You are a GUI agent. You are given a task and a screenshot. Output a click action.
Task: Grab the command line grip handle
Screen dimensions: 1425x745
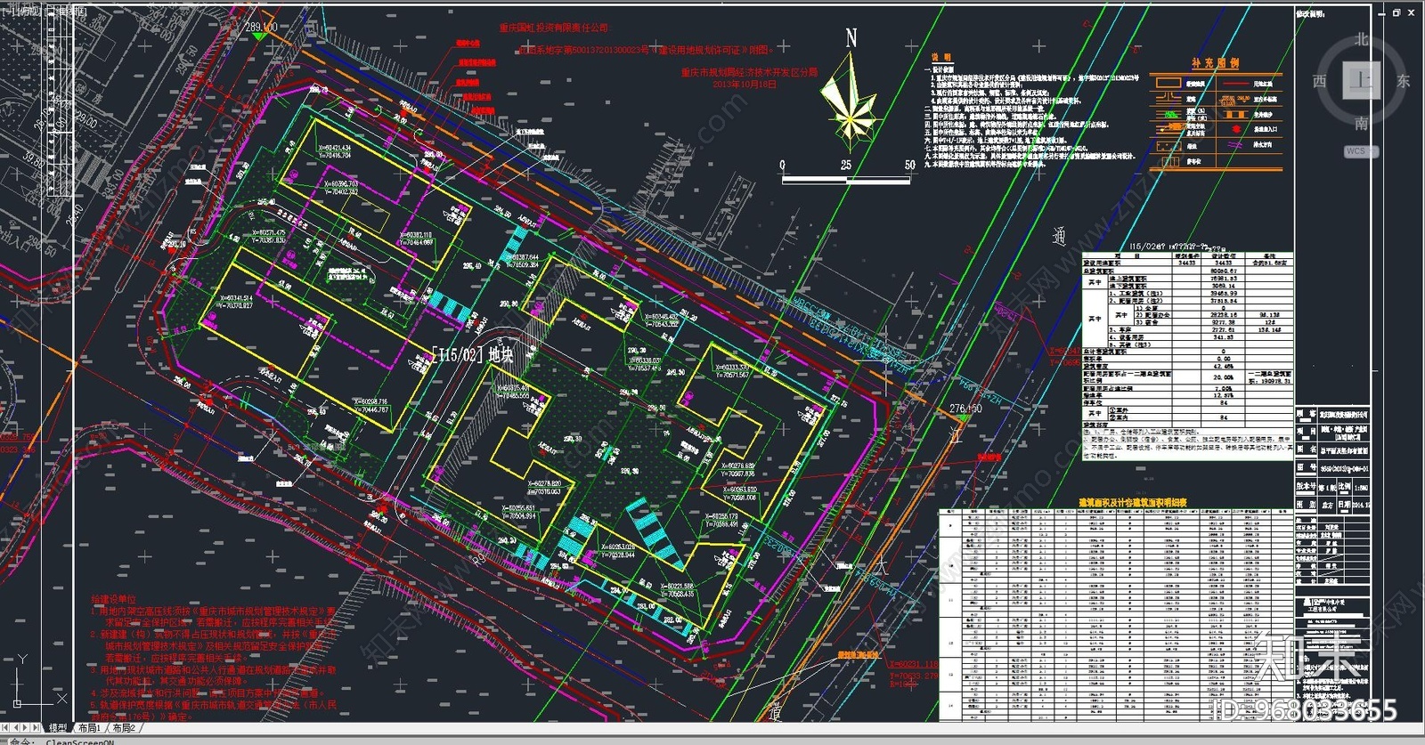(4, 741)
